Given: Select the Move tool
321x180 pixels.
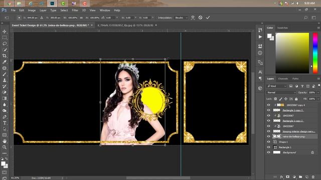Looking at the screenshot, I should (x=5, y=31).
